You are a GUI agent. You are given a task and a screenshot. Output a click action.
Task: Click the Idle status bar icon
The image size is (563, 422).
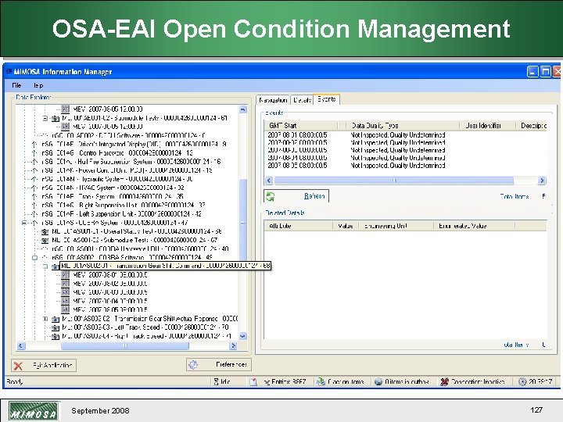216,381
